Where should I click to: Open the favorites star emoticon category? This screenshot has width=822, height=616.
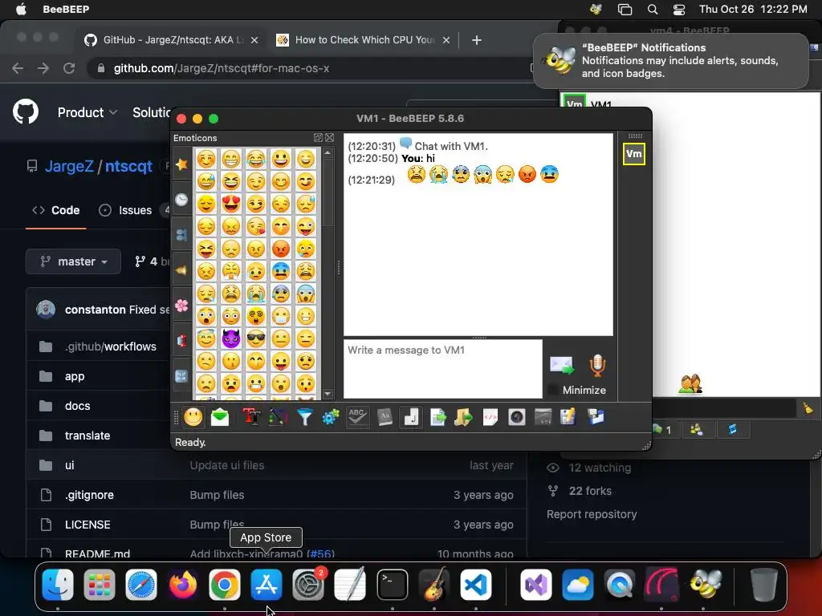(181, 164)
